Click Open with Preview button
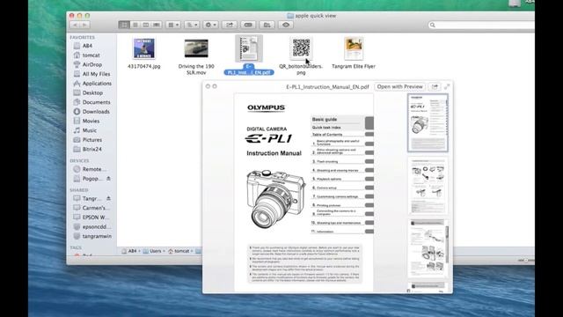This screenshot has height=317, width=563. click(399, 86)
